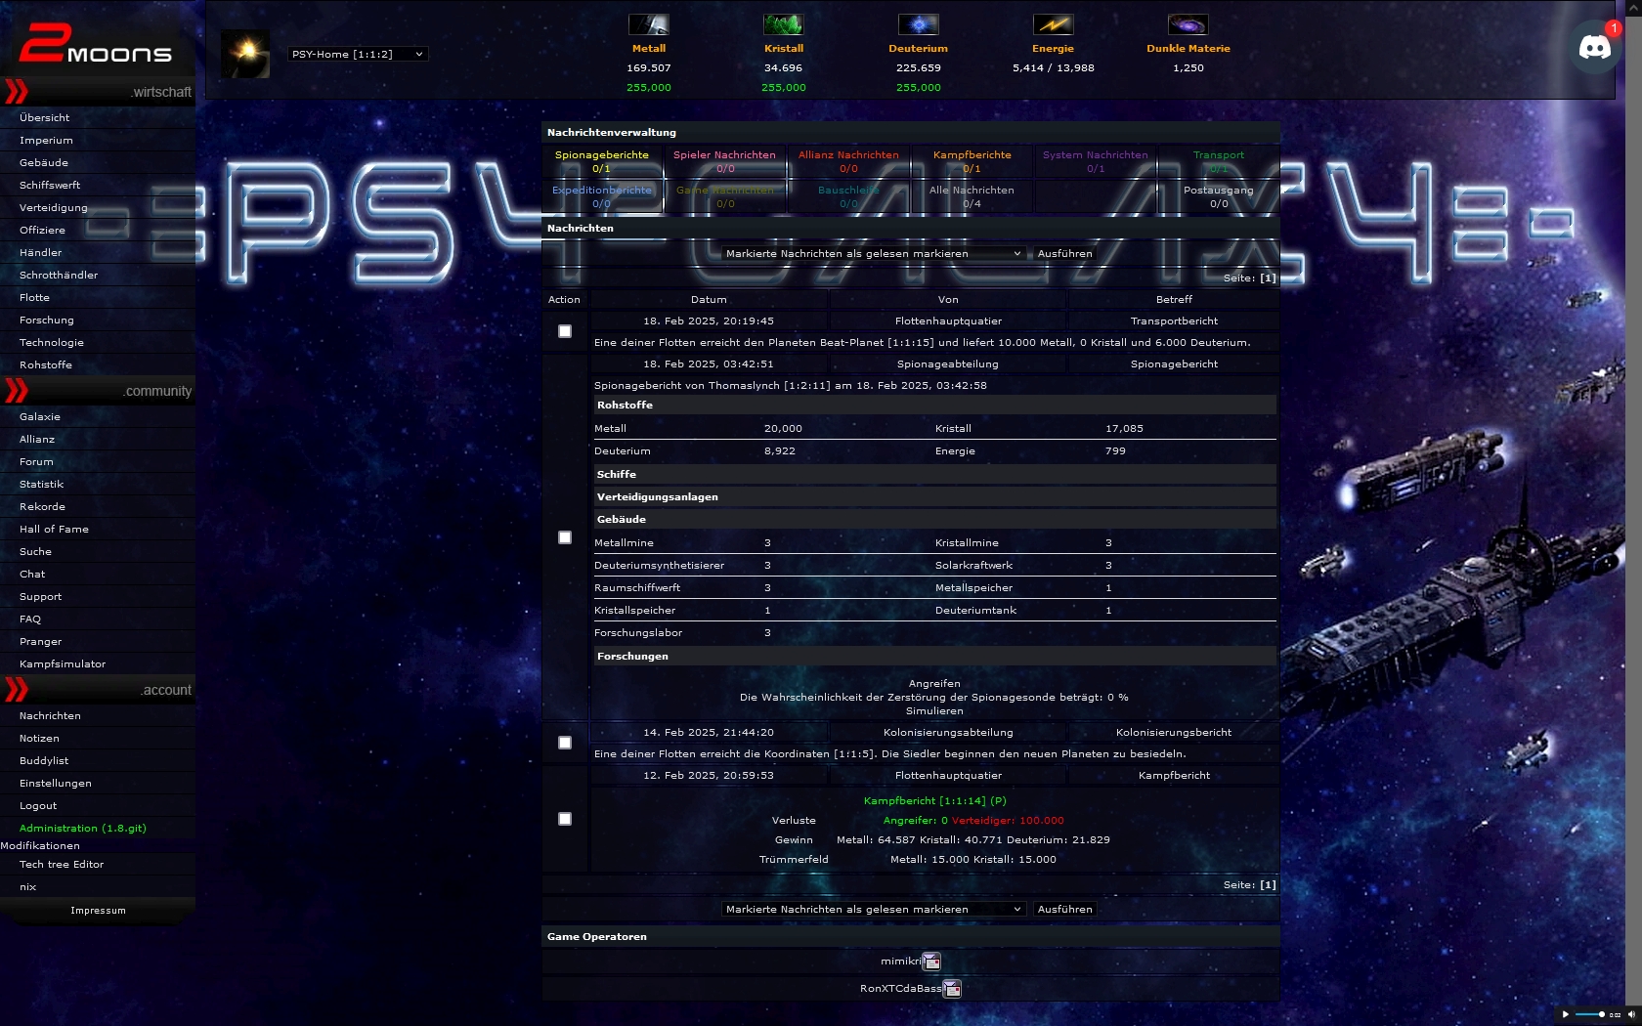Expand the bottom message action dropdown
Viewport: 1642px width, 1026px height.
pos(873,910)
